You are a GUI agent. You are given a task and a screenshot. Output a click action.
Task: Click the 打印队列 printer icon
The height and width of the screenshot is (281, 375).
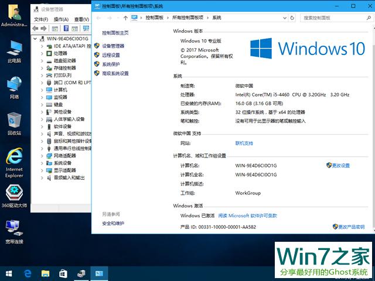(49, 76)
